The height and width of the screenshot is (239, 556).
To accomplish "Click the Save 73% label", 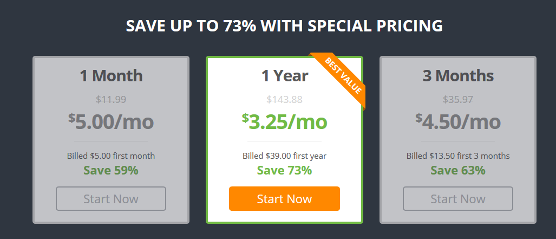I will (284, 171).
